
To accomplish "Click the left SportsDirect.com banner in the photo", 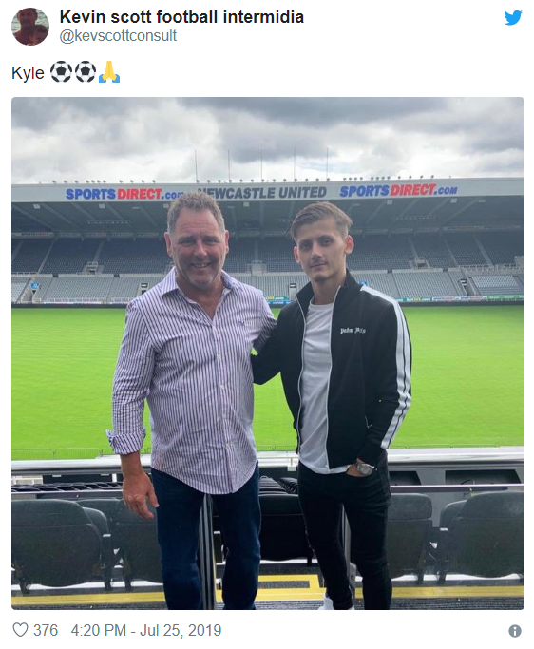I will pos(124,194).
